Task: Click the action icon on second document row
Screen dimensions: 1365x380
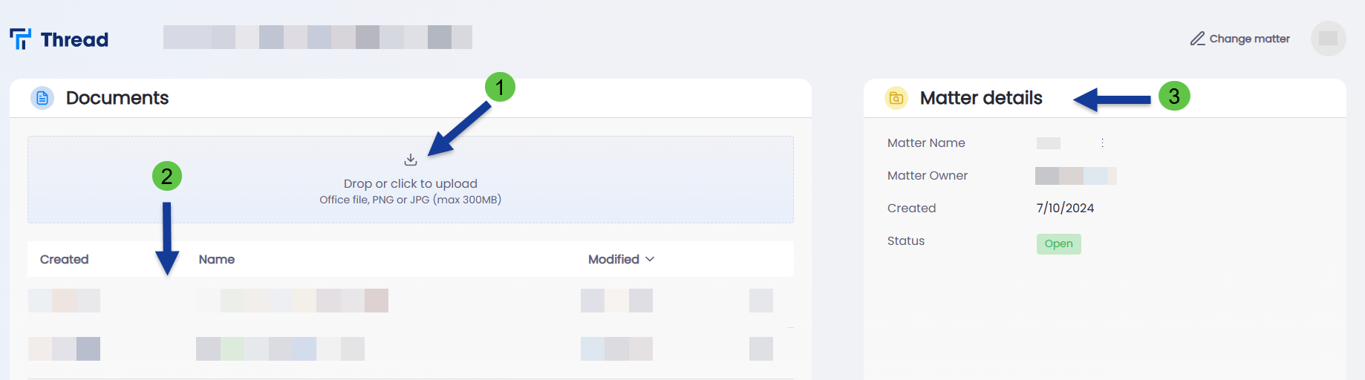Action: coord(761,349)
